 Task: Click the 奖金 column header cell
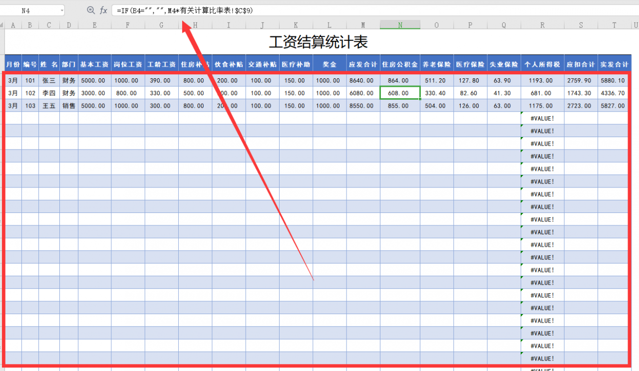click(328, 63)
